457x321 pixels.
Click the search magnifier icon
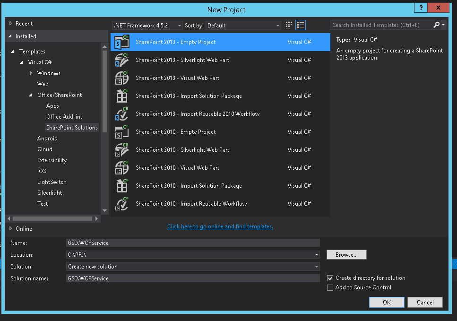pyautogui.click(x=437, y=25)
